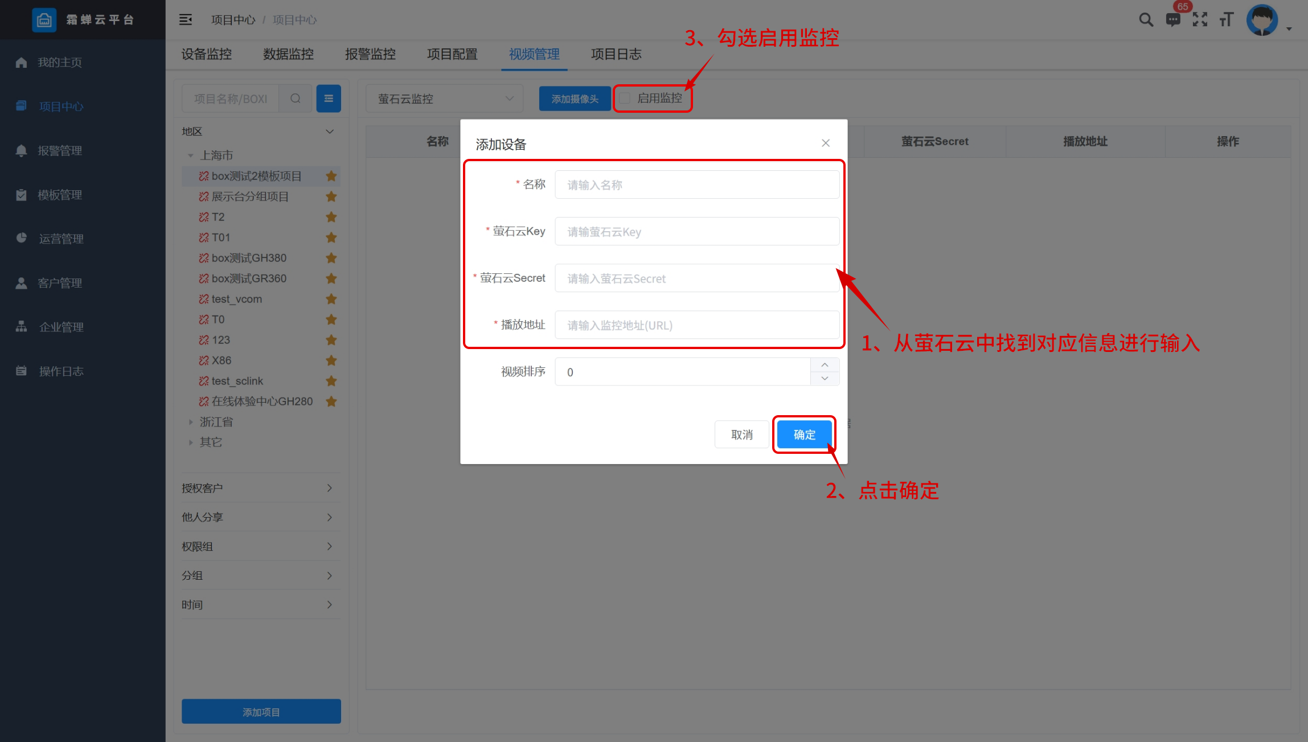Click the font size icon in header
Screen dimensions: 1308x742
pyautogui.click(x=1226, y=20)
